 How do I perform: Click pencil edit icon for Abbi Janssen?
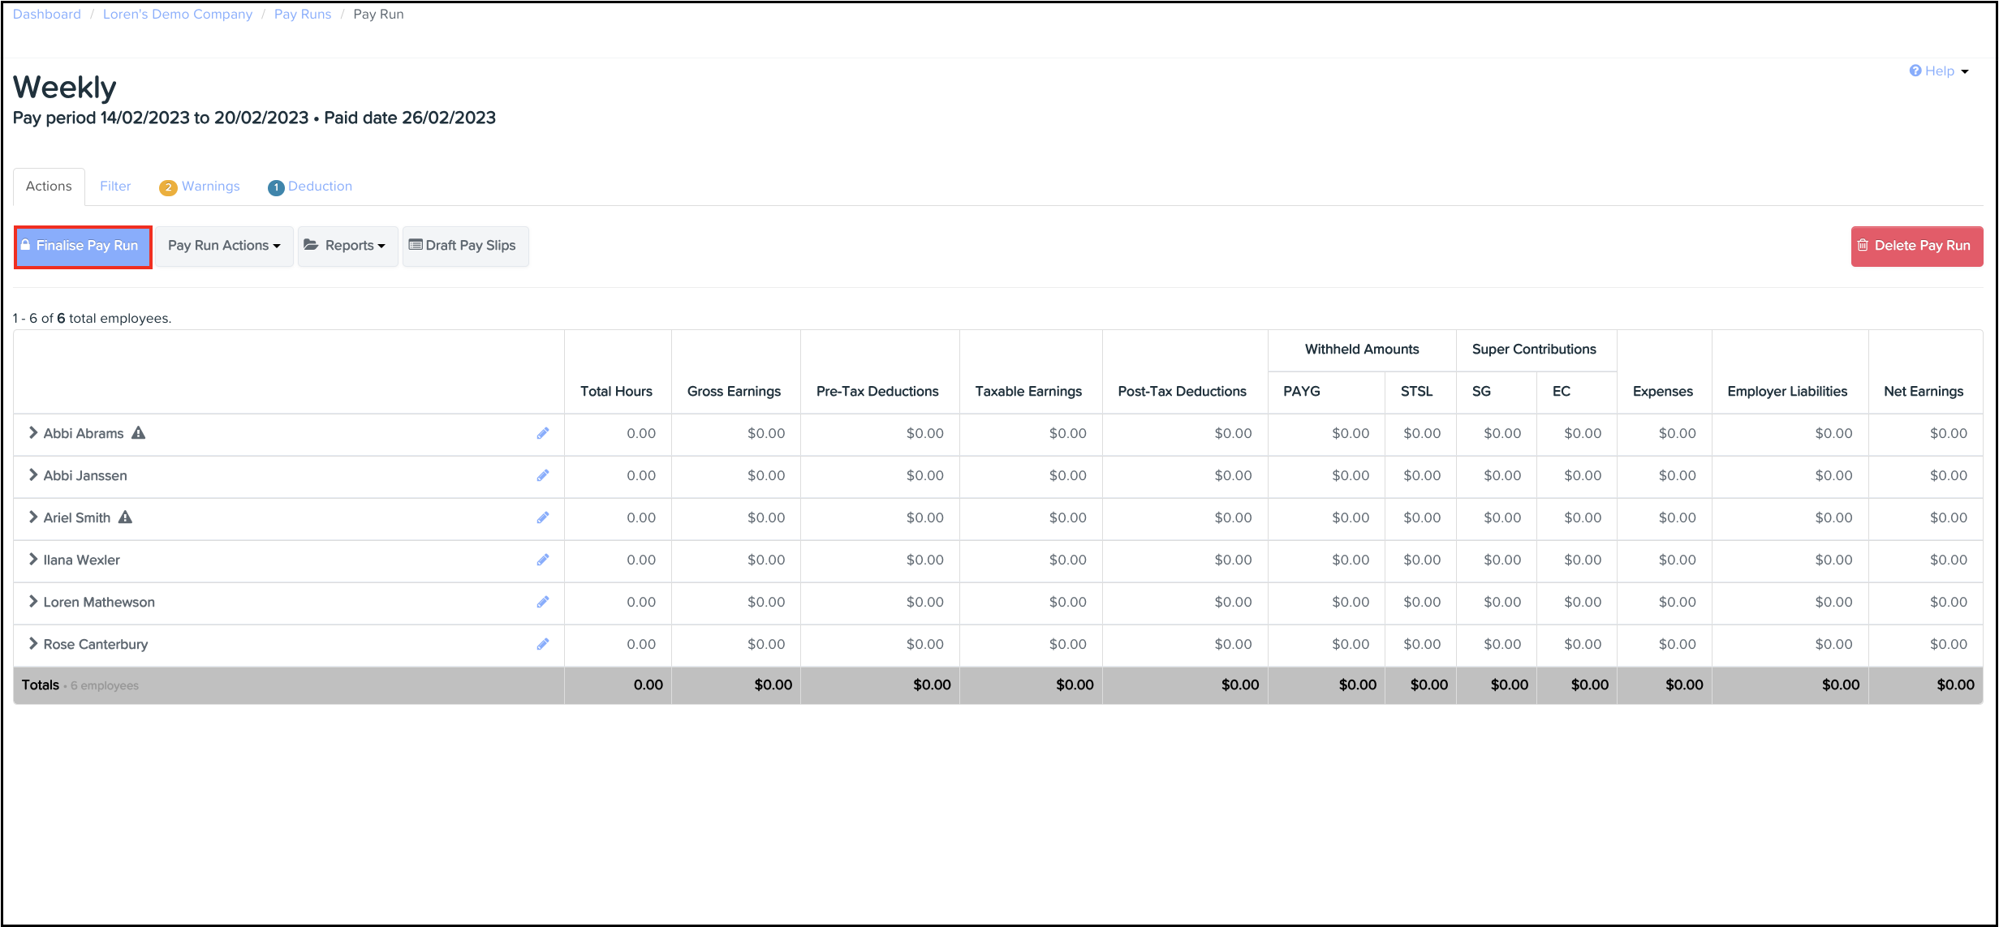point(542,475)
